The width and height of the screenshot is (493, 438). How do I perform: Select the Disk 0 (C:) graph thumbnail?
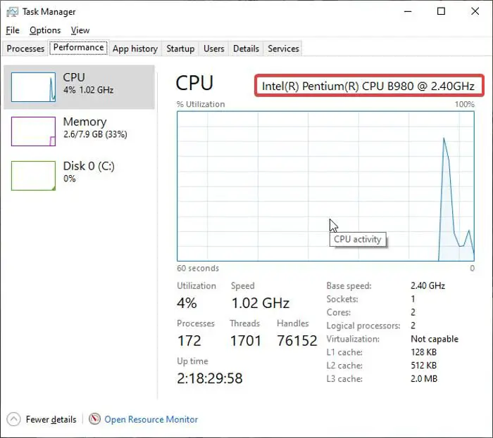(33, 175)
